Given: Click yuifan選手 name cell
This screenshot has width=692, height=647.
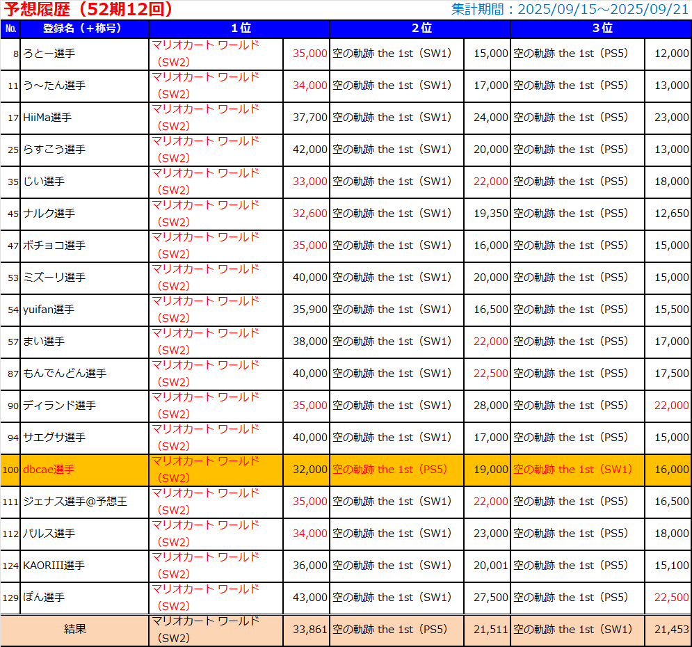Looking at the screenshot, I should (48, 310).
